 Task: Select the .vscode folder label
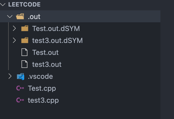click(x=41, y=76)
